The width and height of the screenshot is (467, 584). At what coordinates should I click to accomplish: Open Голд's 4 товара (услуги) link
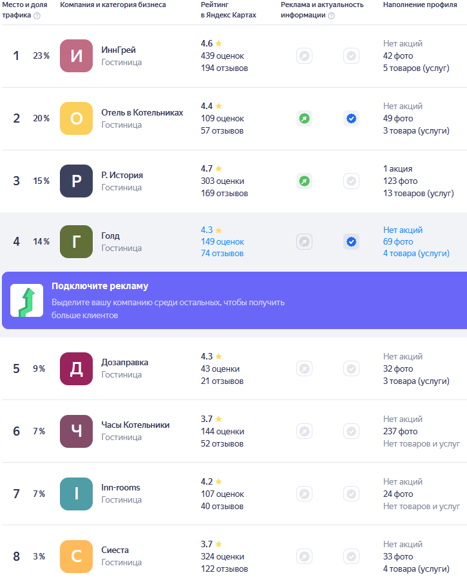[x=416, y=254]
